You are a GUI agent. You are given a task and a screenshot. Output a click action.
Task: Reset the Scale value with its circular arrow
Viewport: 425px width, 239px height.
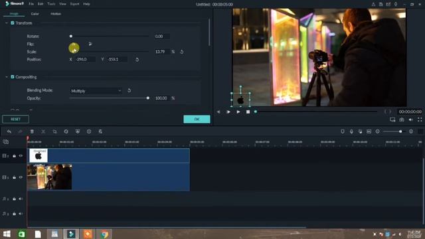pyautogui.click(x=182, y=52)
